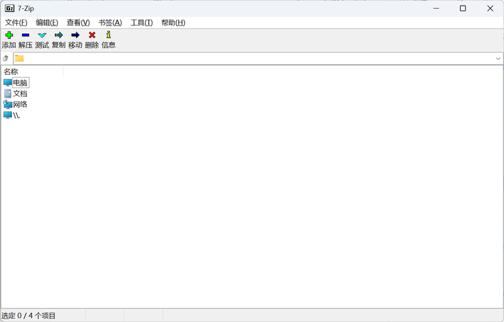Open the 编辑(E) menu
This screenshot has height=322, width=504.
(47, 23)
